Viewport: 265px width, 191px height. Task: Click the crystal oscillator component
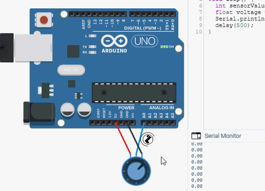coord(71,70)
